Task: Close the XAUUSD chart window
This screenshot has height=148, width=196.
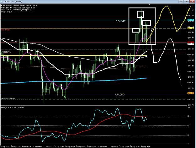Action: [x=192, y=1]
